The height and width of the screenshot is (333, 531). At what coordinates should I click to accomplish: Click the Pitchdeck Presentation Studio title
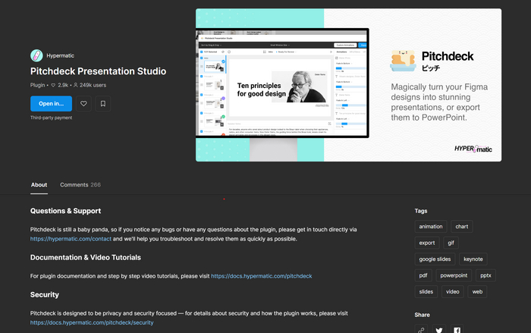(x=98, y=71)
